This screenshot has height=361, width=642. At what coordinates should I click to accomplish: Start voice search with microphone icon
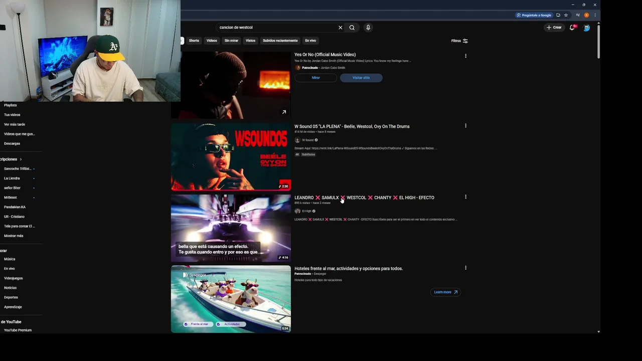point(368,28)
